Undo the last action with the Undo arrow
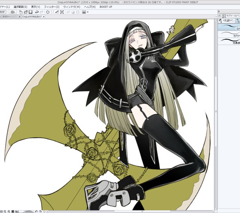Image resolution: width=240 pixels, height=213 pixels. [x=37, y=12]
